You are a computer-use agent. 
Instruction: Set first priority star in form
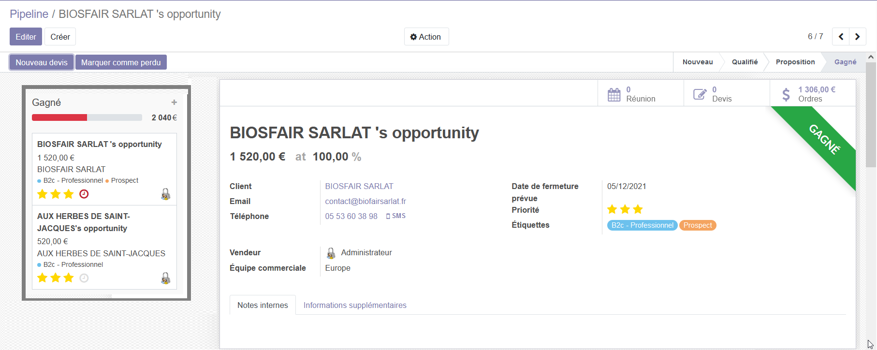tap(612, 209)
